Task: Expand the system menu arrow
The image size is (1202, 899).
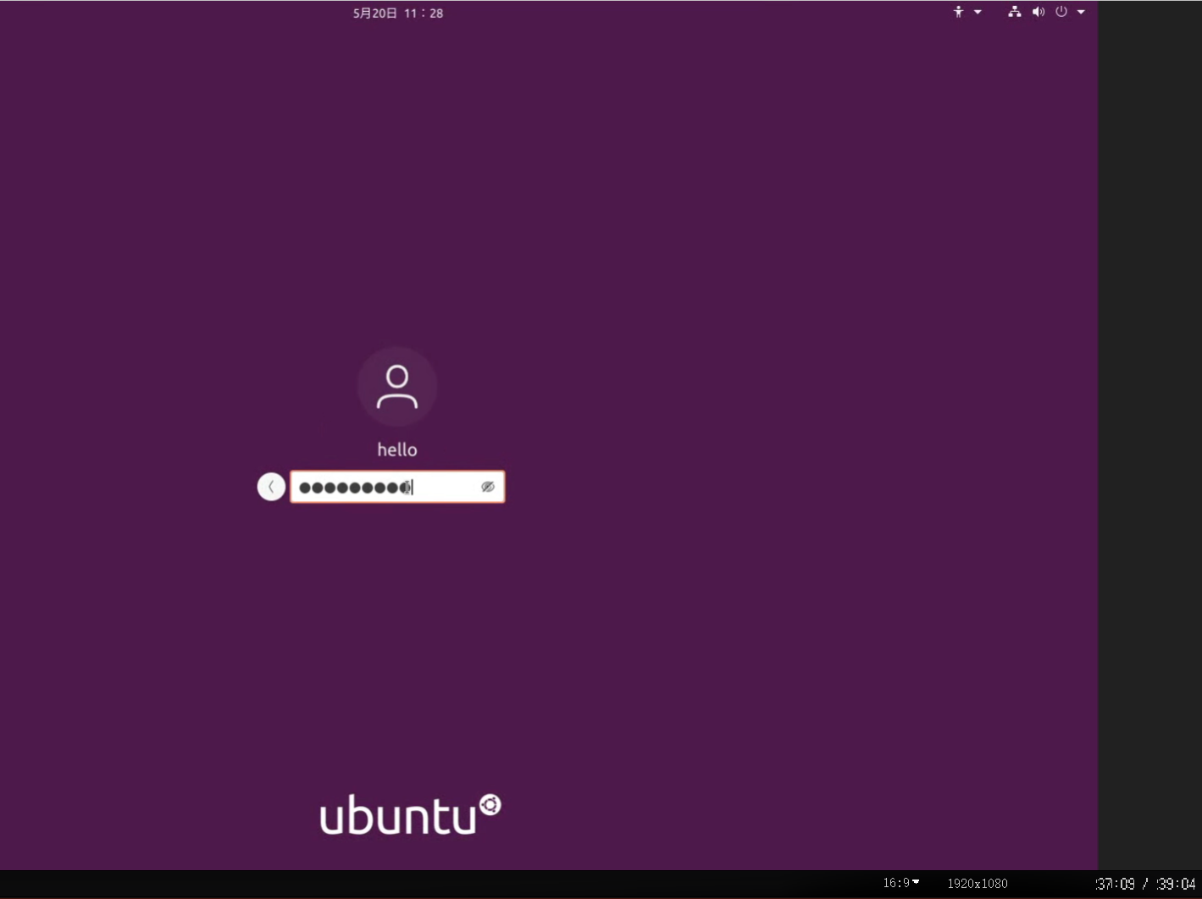Action: point(1081,12)
